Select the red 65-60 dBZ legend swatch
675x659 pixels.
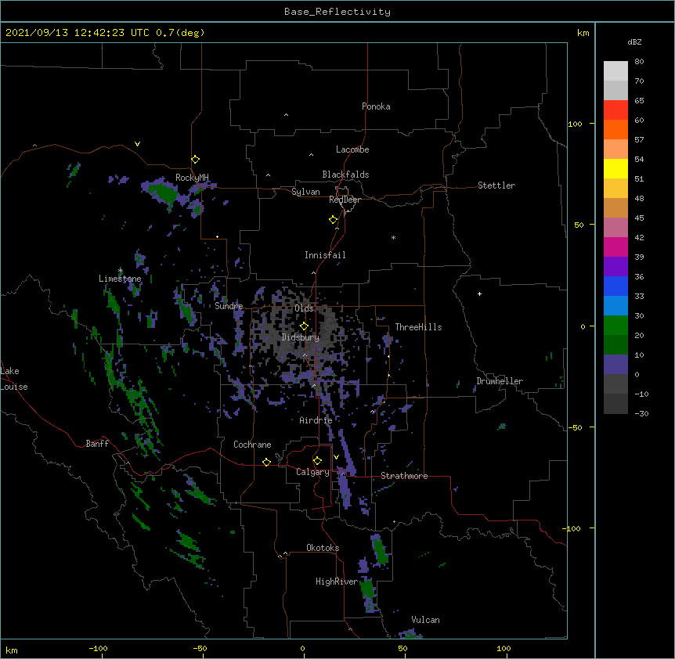(615, 110)
